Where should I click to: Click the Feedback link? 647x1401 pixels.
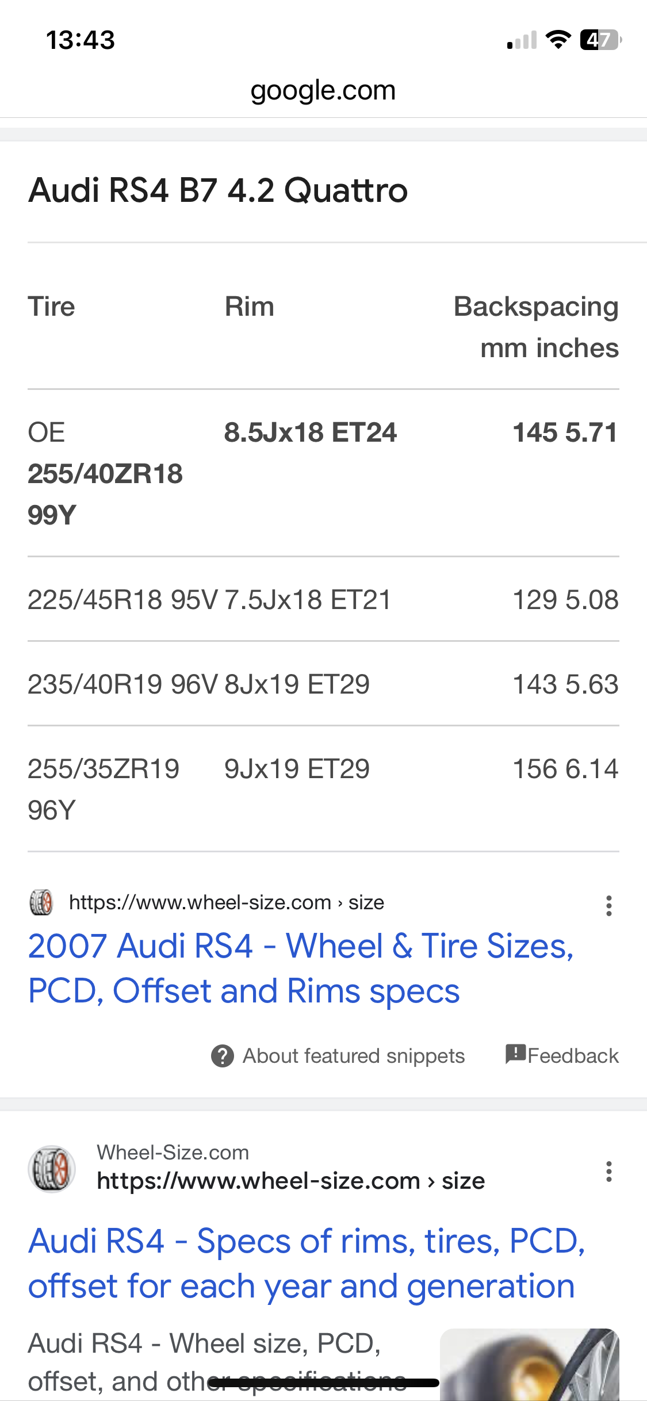[x=573, y=1056]
